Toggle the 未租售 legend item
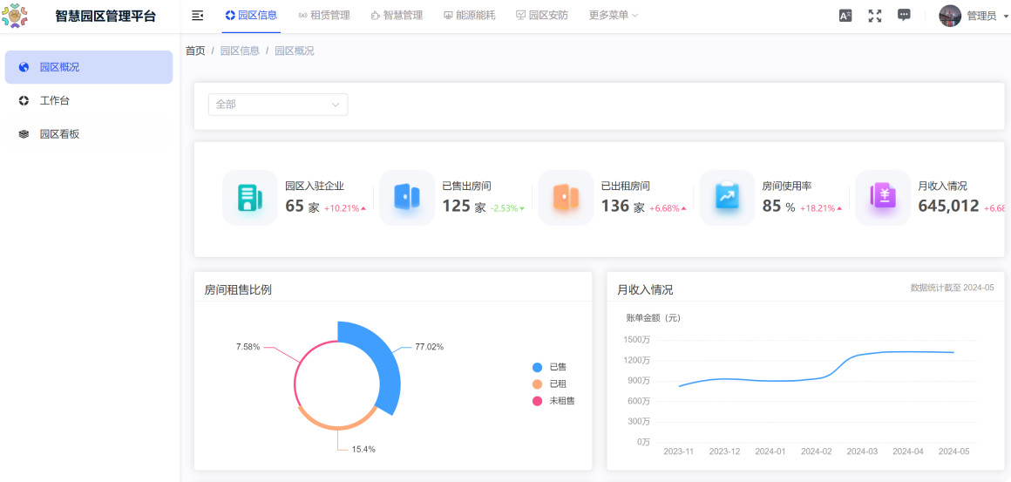Viewport: 1011px width, 482px height. coord(553,401)
